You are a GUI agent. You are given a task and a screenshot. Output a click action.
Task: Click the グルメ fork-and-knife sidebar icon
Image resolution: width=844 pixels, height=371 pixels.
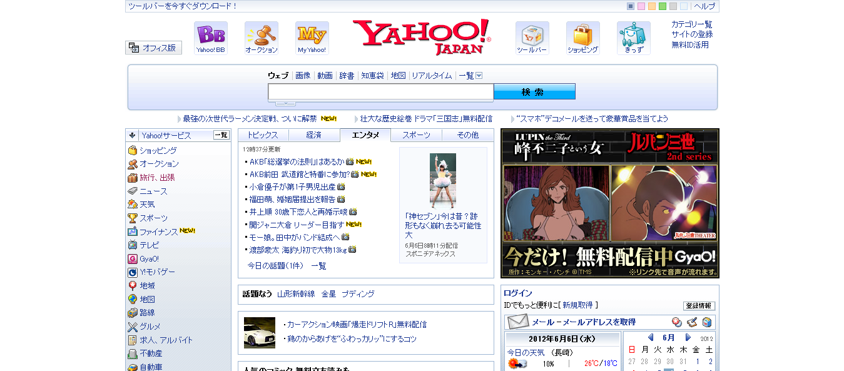coord(133,327)
